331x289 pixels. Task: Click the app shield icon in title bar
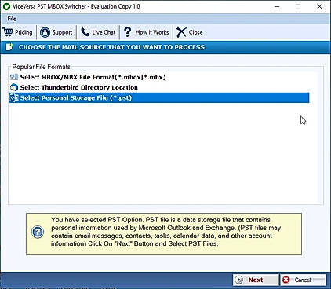(x=6, y=6)
